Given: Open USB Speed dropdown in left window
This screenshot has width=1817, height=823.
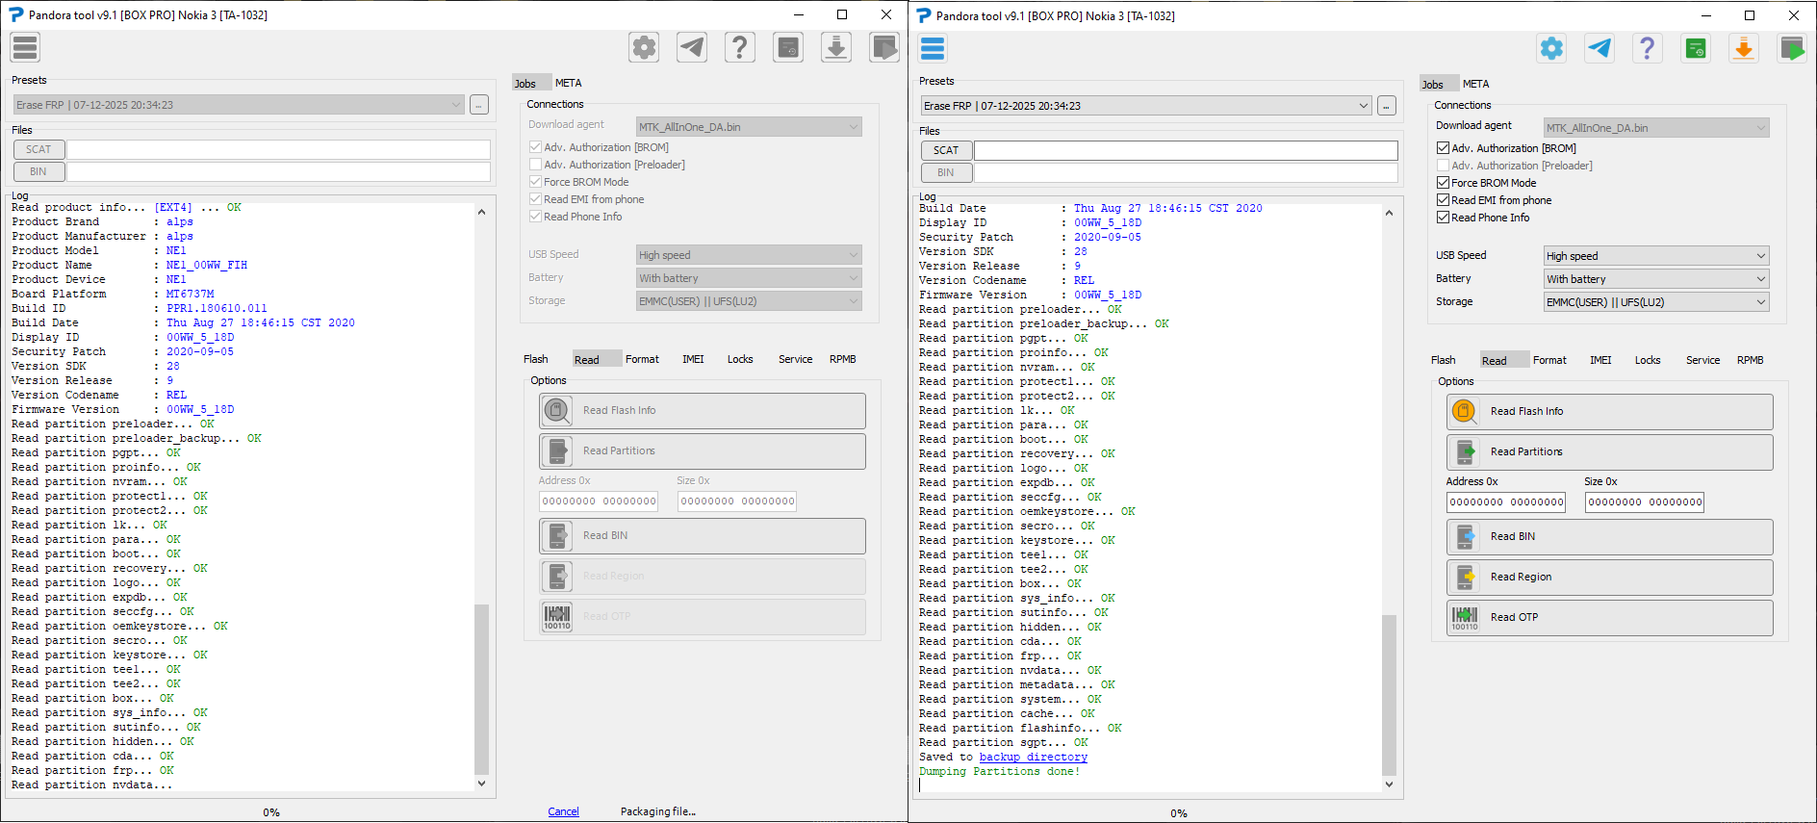Looking at the screenshot, I should (x=749, y=255).
